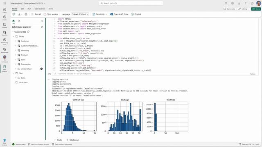Open feedback icon beside the profile picture
262x147 pixels.
(252, 3)
